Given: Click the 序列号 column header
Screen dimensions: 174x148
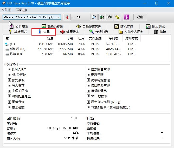Looking at the screenshot, I should click(113, 38).
